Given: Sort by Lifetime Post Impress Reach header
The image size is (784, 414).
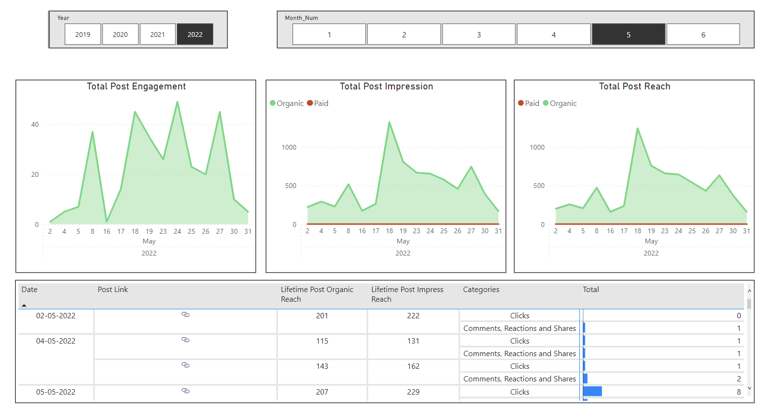Looking at the screenshot, I should click(407, 294).
